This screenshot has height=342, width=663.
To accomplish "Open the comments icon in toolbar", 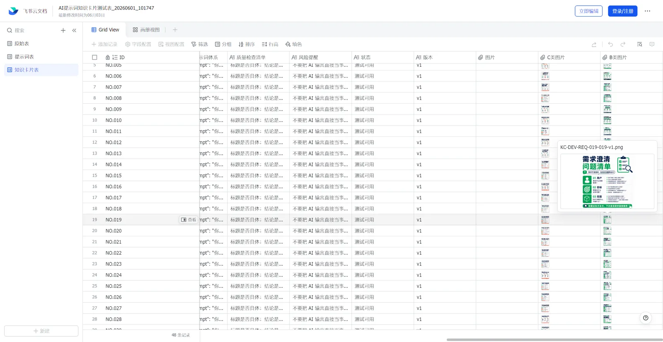I will point(652,44).
